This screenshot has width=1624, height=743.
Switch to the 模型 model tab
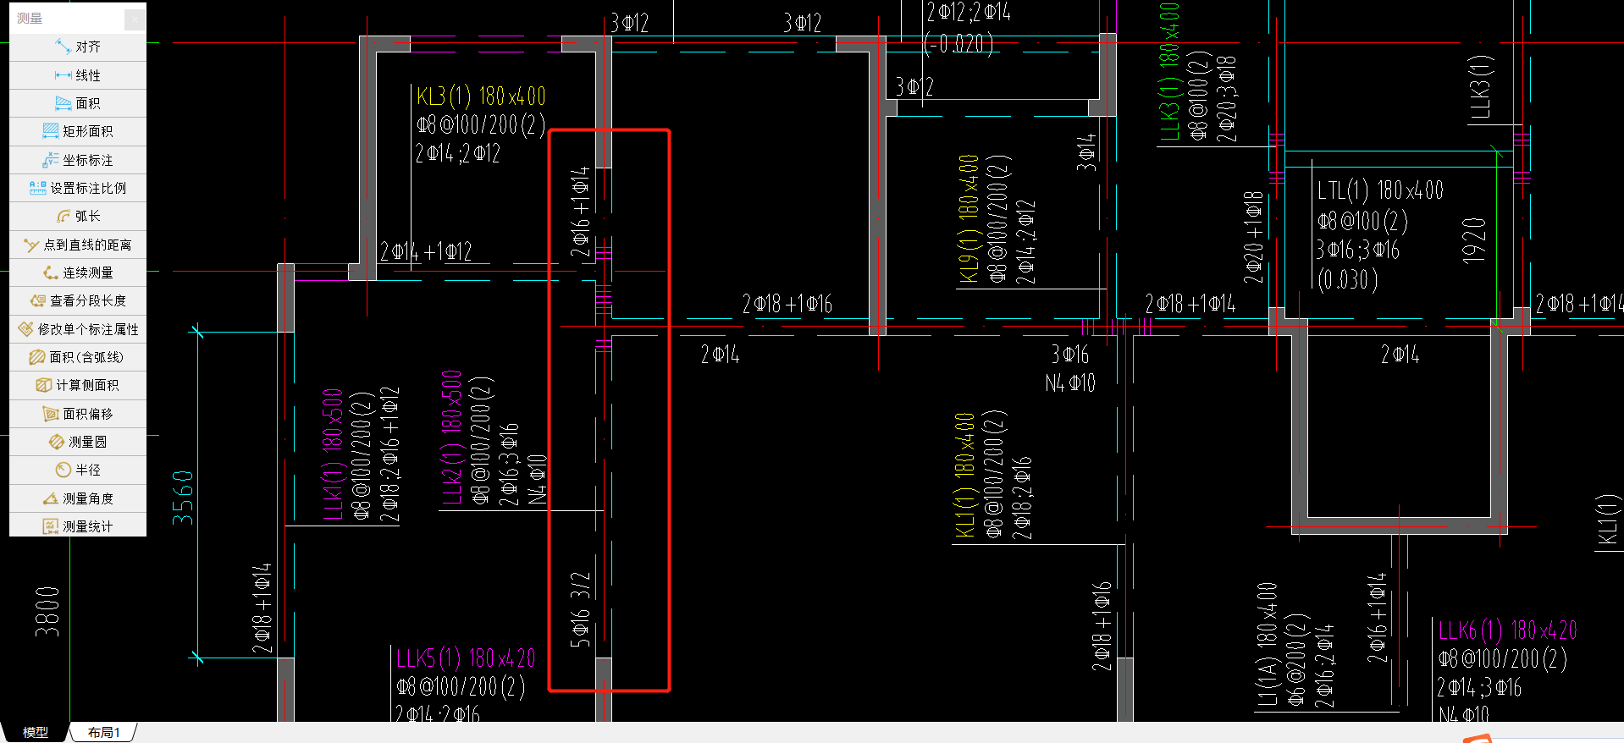point(35,732)
